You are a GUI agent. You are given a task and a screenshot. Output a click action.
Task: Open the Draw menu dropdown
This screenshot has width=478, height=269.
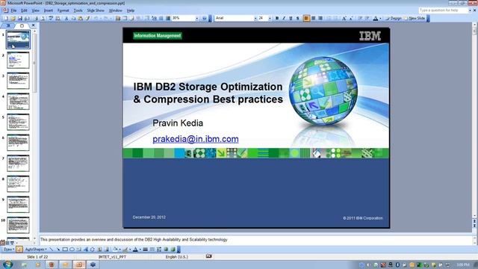(x=8, y=250)
